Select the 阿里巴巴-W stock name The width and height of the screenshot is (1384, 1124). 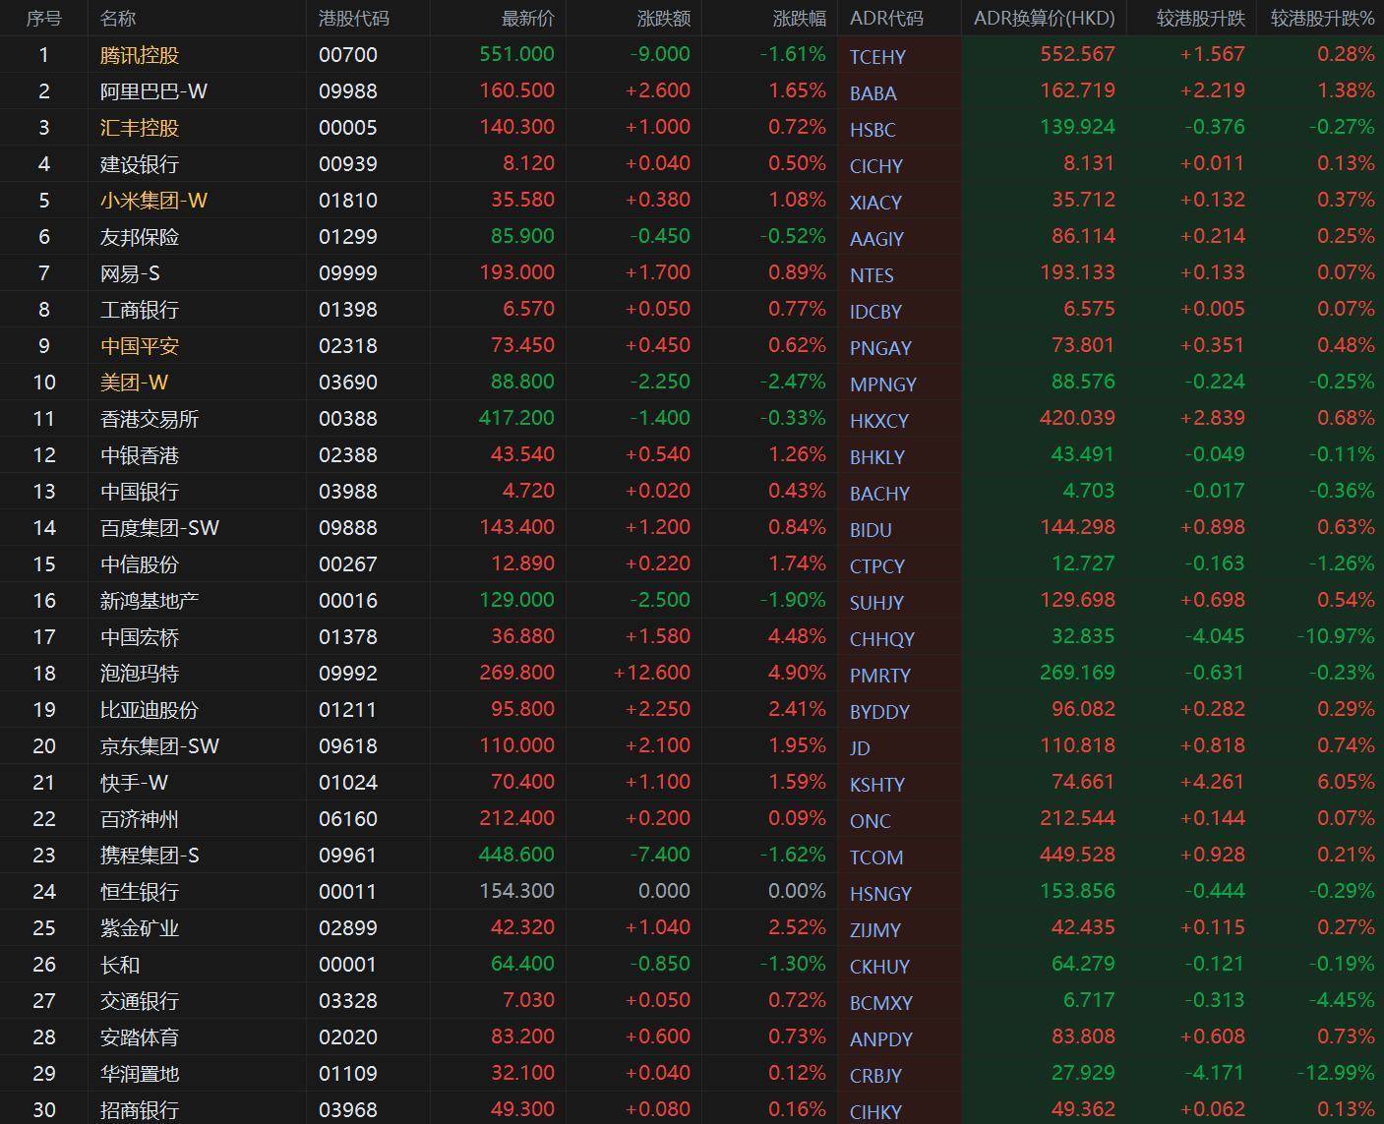point(153,91)
